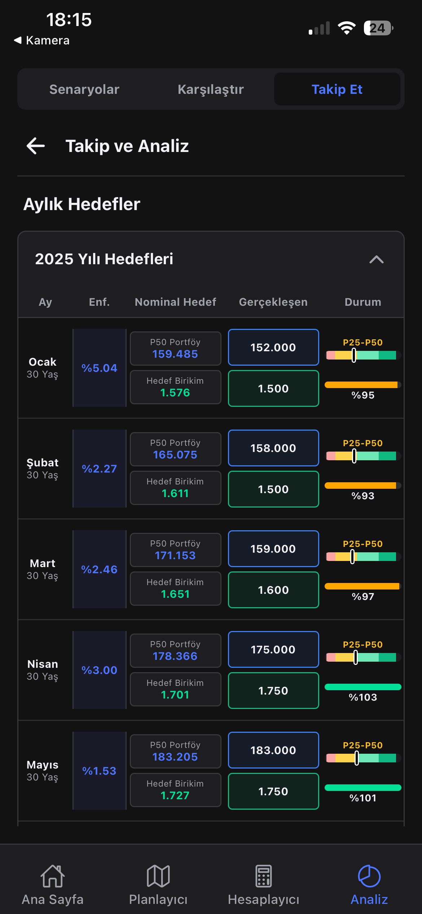Open the Planlayıcı map icon
The height and width of the screenshot is (914, 422).
(x=158, y=876)
